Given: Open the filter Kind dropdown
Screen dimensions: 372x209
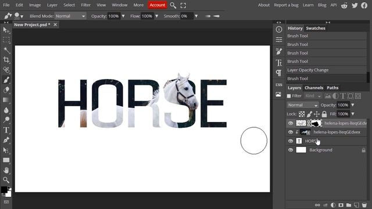Looking at the screenshot, I should pos(313,96).
